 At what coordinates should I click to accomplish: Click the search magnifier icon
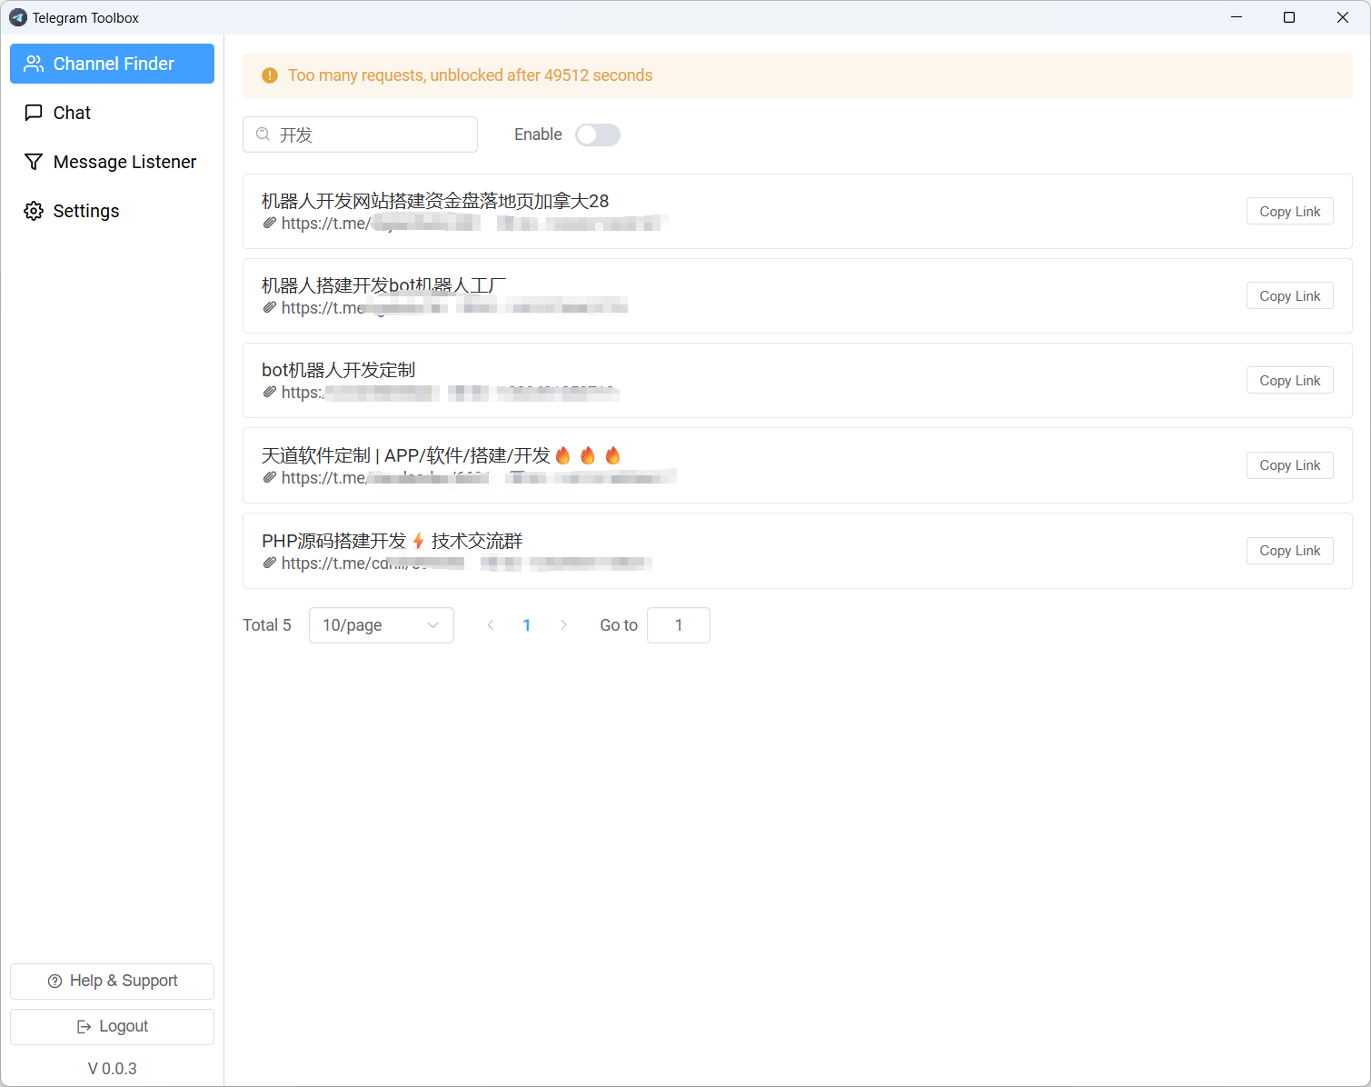(263, 135)
